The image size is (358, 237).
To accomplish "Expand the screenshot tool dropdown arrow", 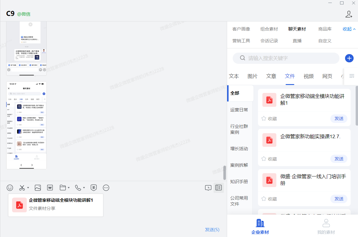I will click(28, 188).
